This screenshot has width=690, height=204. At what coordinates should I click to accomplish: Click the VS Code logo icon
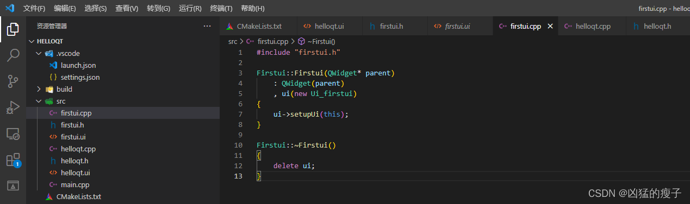point(9,8)
